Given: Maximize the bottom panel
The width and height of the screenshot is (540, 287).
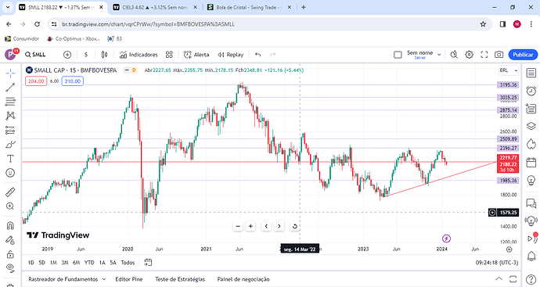Looking at the screenshot, I should point(513,278).
